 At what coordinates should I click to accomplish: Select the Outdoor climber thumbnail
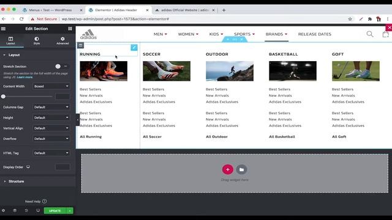click(230, 71)
